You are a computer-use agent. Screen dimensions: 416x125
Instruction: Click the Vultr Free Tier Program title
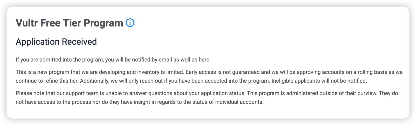tap(69, 23)
